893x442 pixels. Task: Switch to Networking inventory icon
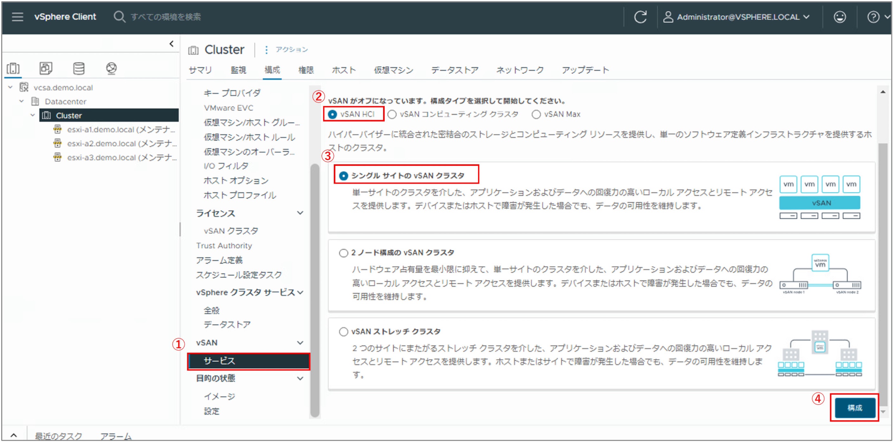pyautogui.click(x=111, y=68)
